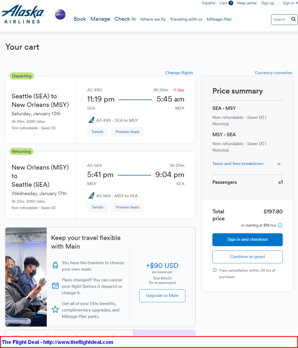Open the Sign in dropdown
This screenshot has height=348, width=298.
[x=290, y=3]
